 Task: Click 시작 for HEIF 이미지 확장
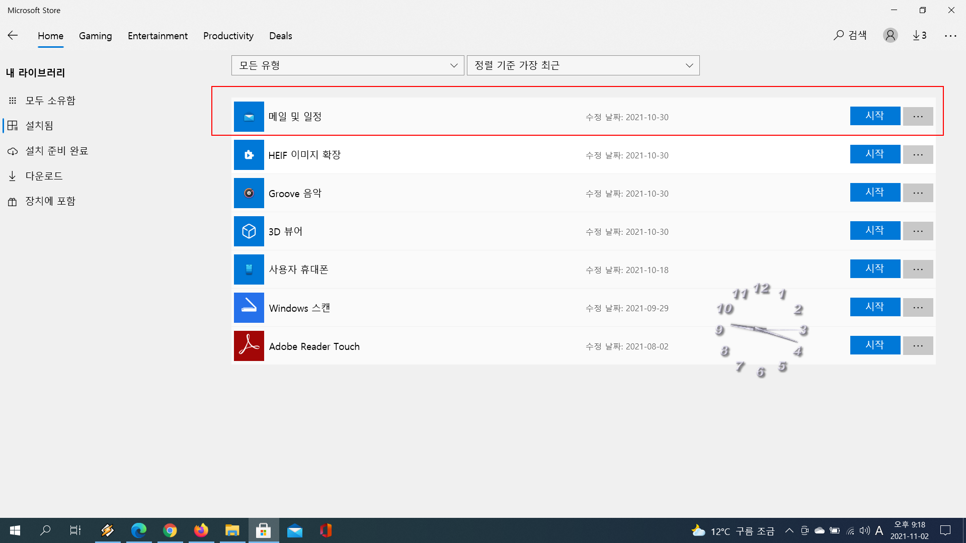pos(875,154)
